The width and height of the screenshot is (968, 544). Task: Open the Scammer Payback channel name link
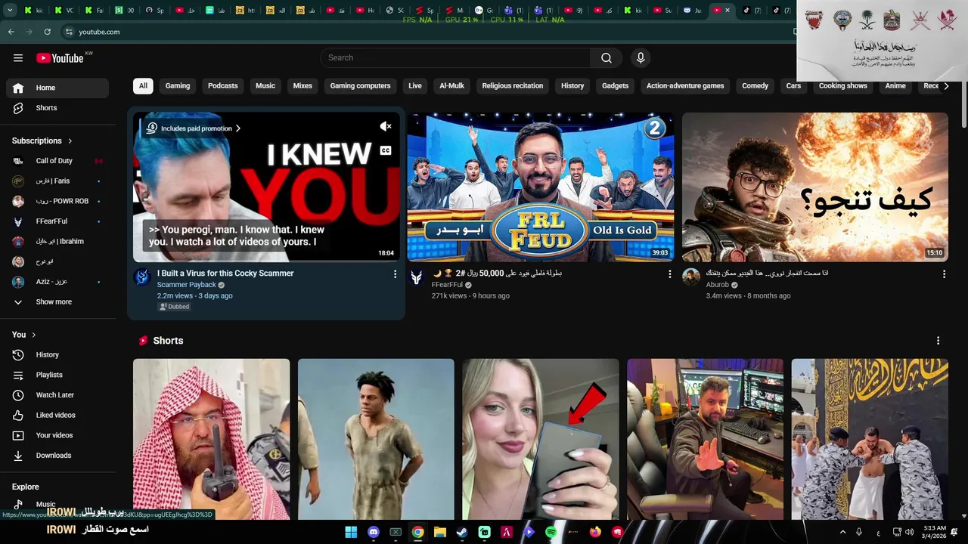[x=187, y=285]
